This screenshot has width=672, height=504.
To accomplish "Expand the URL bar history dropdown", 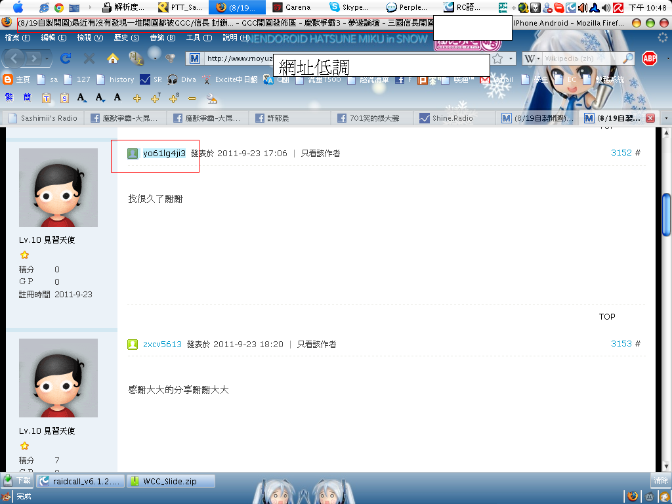I will pos(511,58).
